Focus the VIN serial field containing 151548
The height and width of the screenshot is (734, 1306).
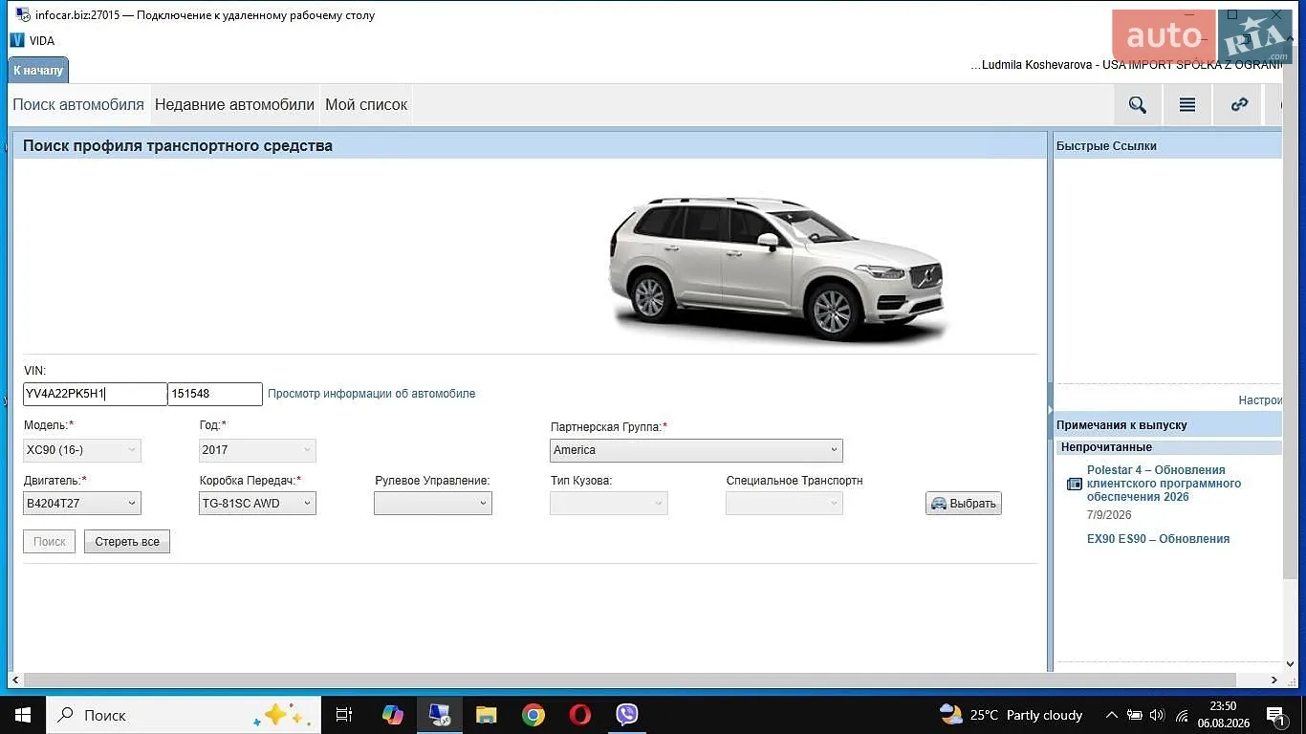click(215, 394)
